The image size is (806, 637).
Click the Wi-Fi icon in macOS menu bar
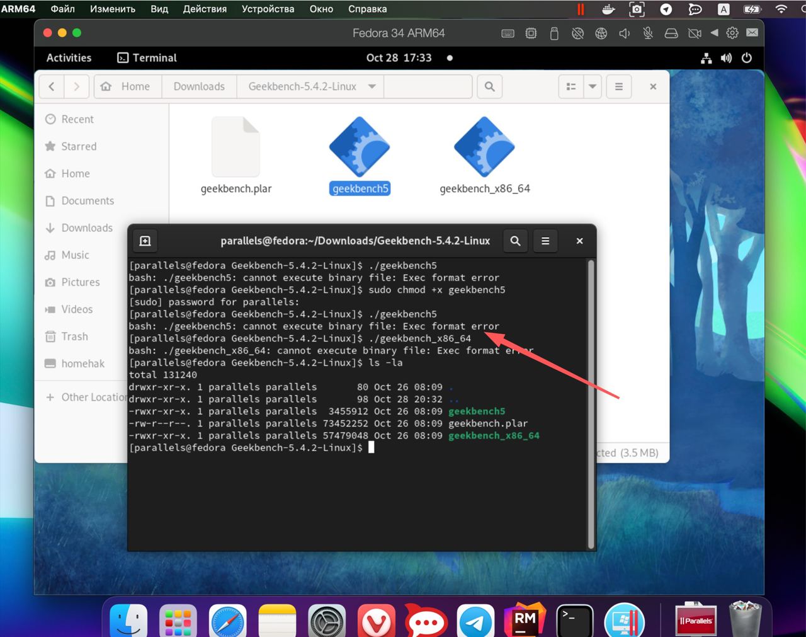[x=781, y=9]
